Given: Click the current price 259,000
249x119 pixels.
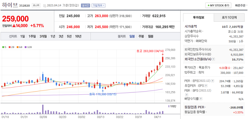Looking at the screenshot, I should point(15,19).
